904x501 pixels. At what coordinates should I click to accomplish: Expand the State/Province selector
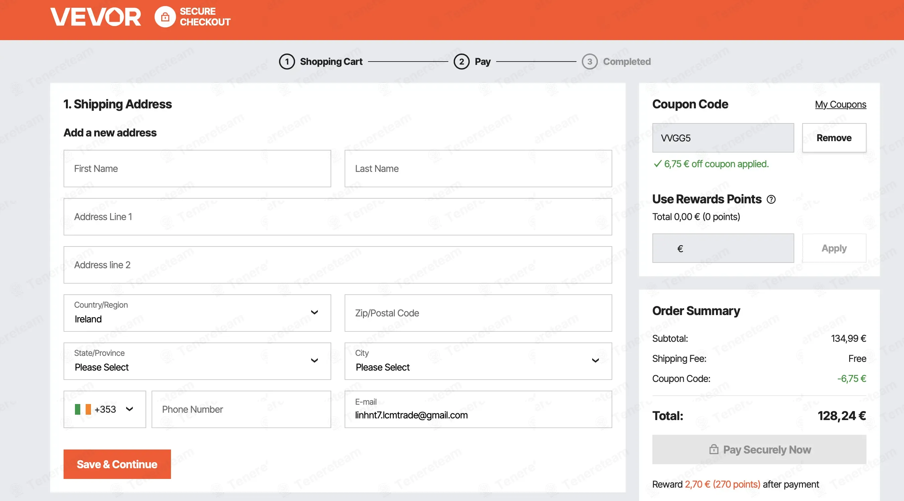(x=197, y=361)
